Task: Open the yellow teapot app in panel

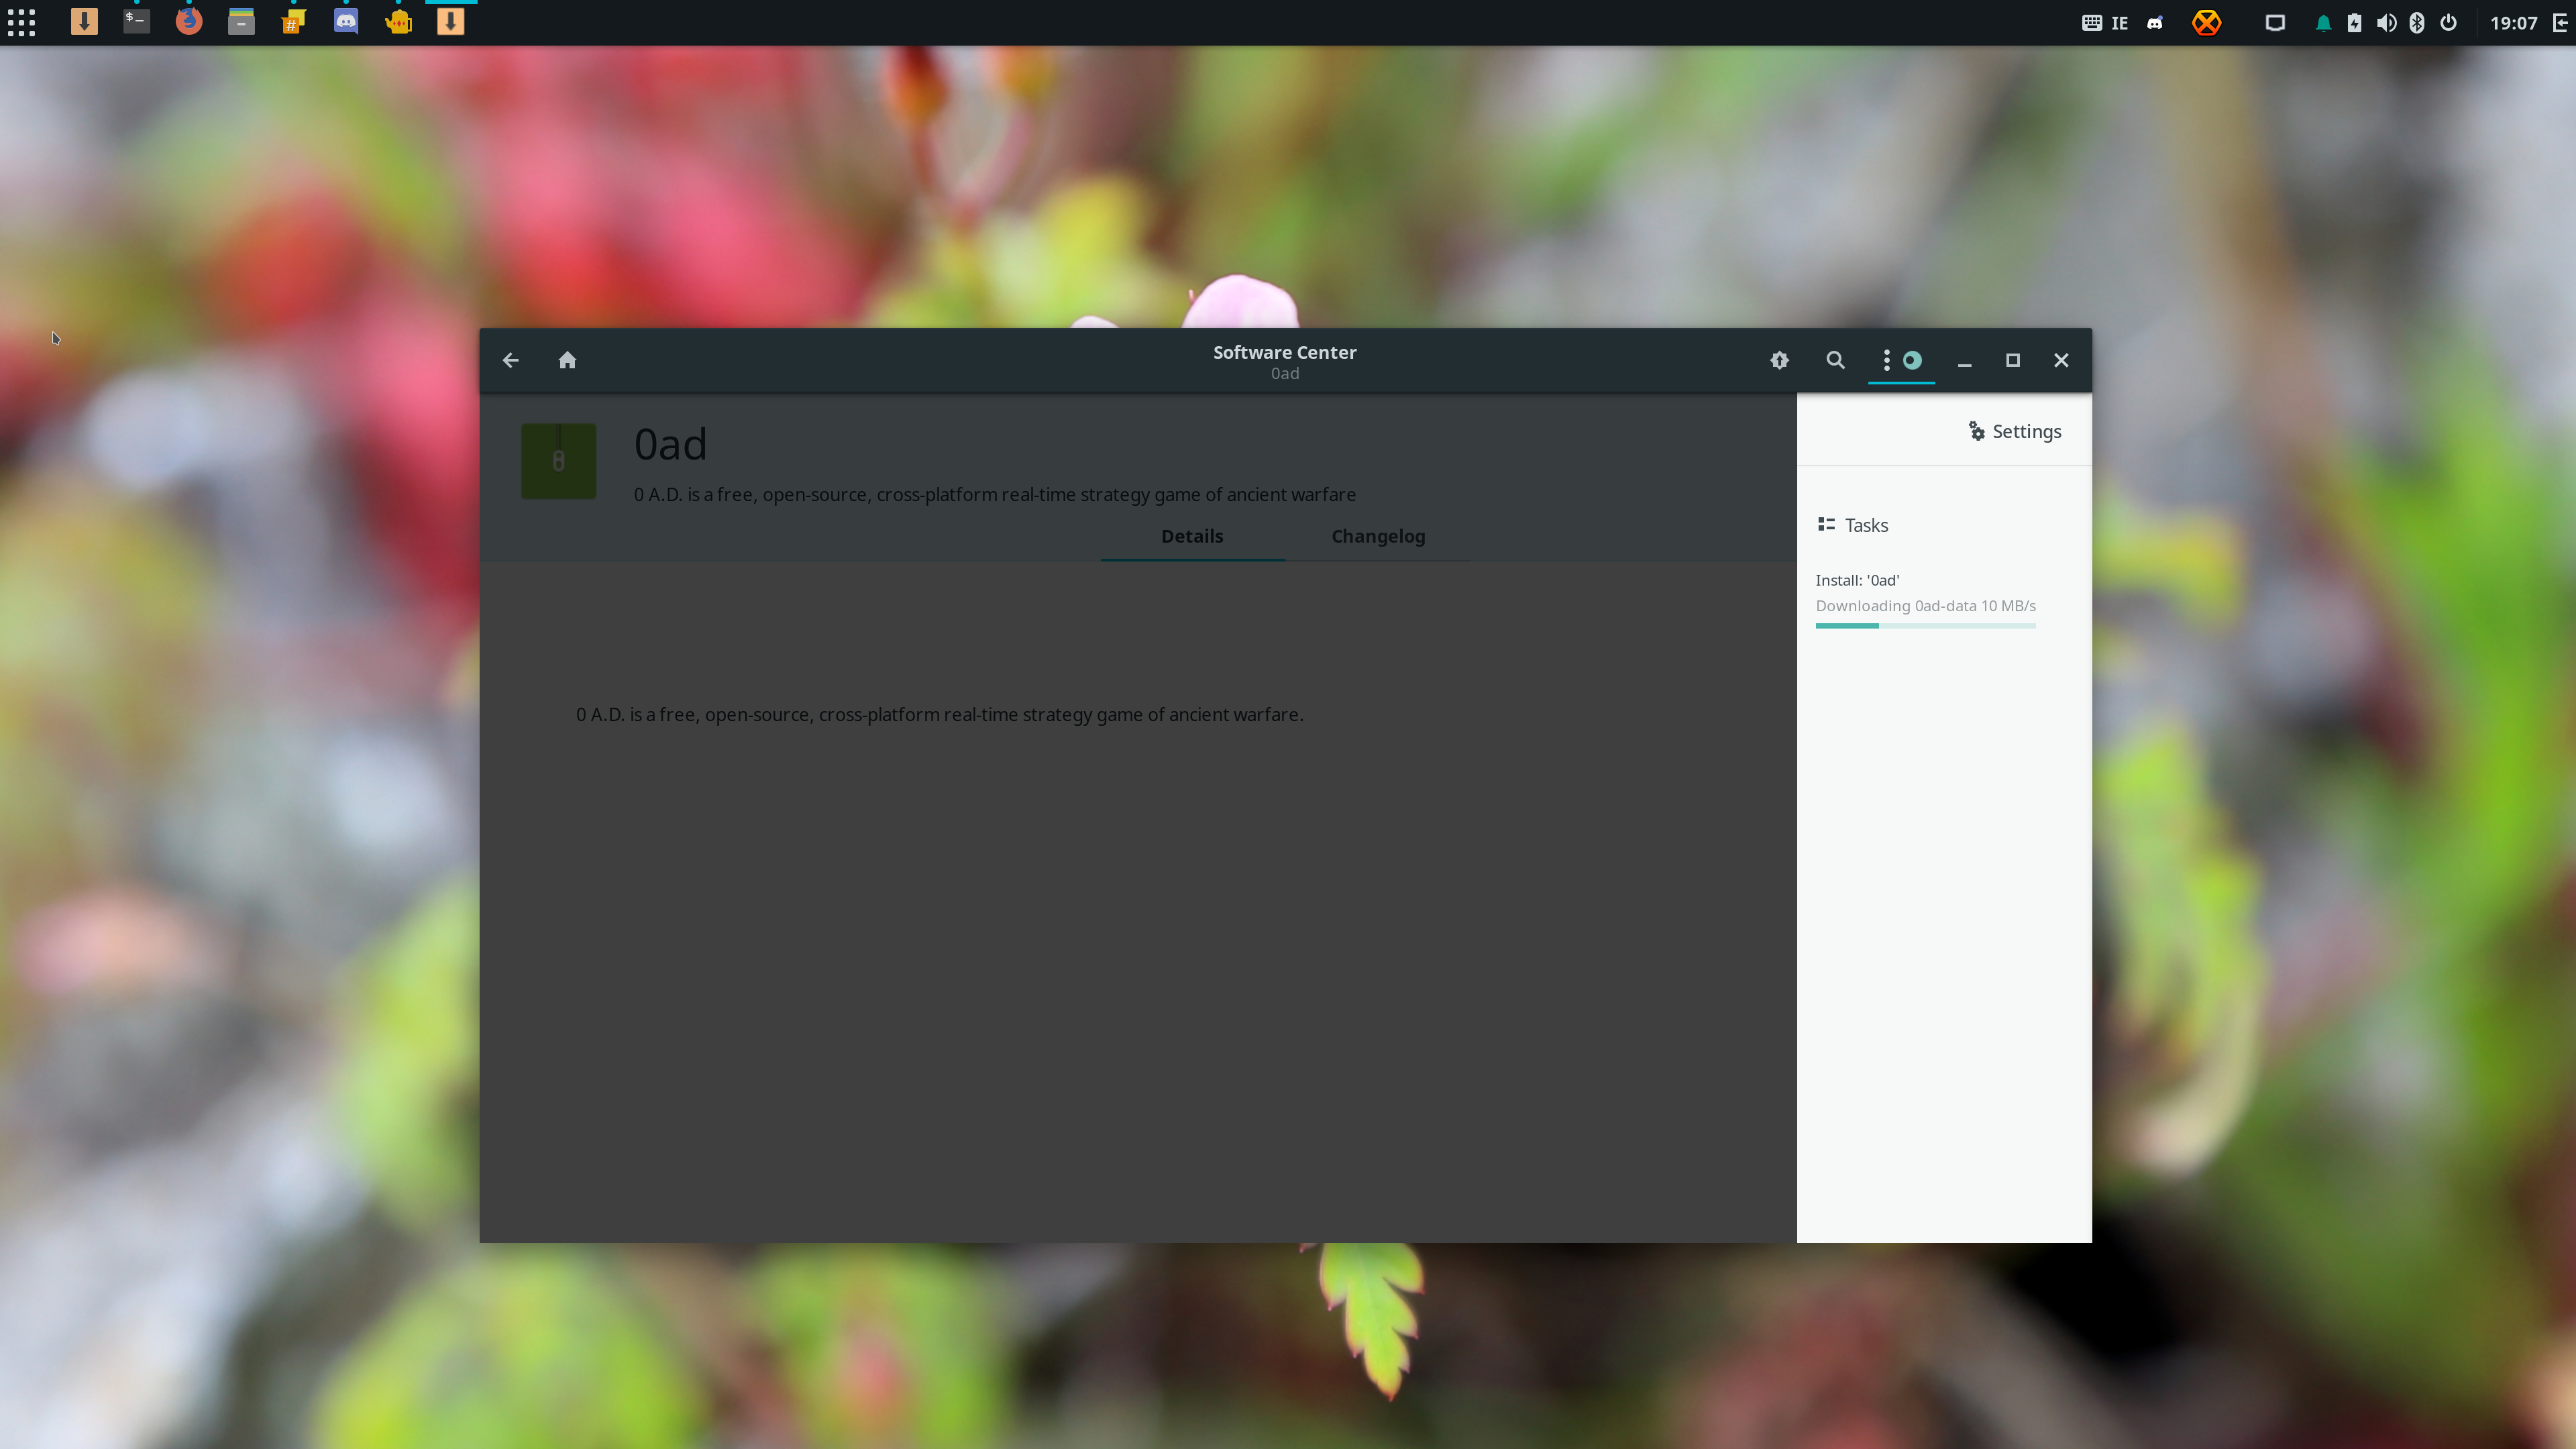Action: 398,21
